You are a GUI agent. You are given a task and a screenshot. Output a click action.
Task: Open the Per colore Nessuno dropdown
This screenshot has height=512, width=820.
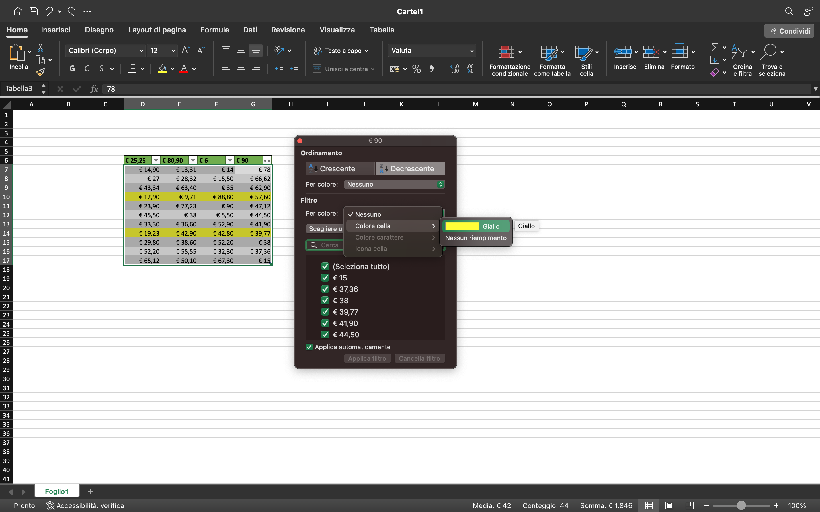pyautogui.click(x=394, y=184)
